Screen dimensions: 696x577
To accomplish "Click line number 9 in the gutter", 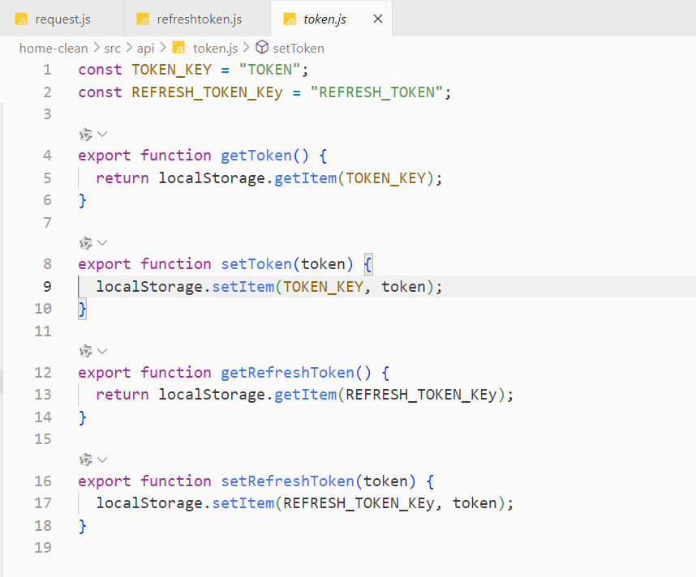I will tap(47, 287).
